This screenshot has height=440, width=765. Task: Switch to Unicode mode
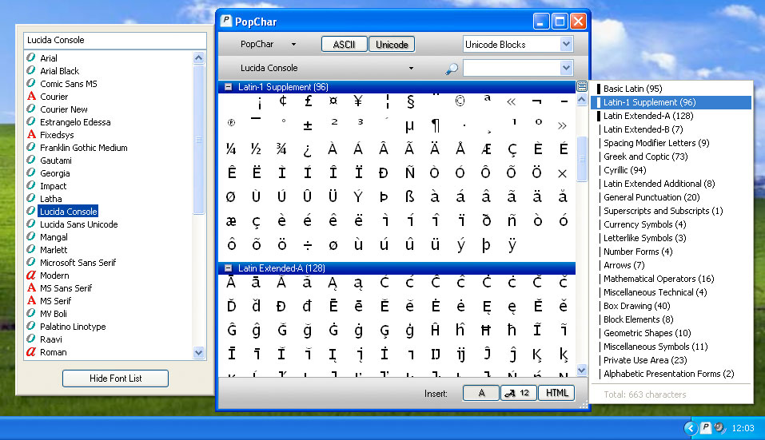point(392,45)
